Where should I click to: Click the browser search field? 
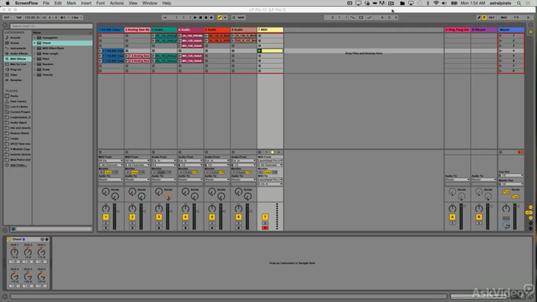[x=52, y=26]
